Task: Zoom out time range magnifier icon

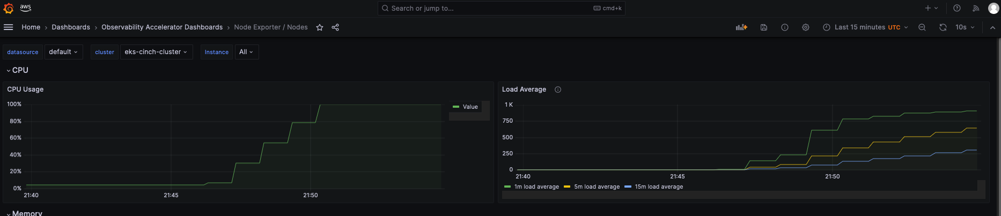Action: point(922,27)
